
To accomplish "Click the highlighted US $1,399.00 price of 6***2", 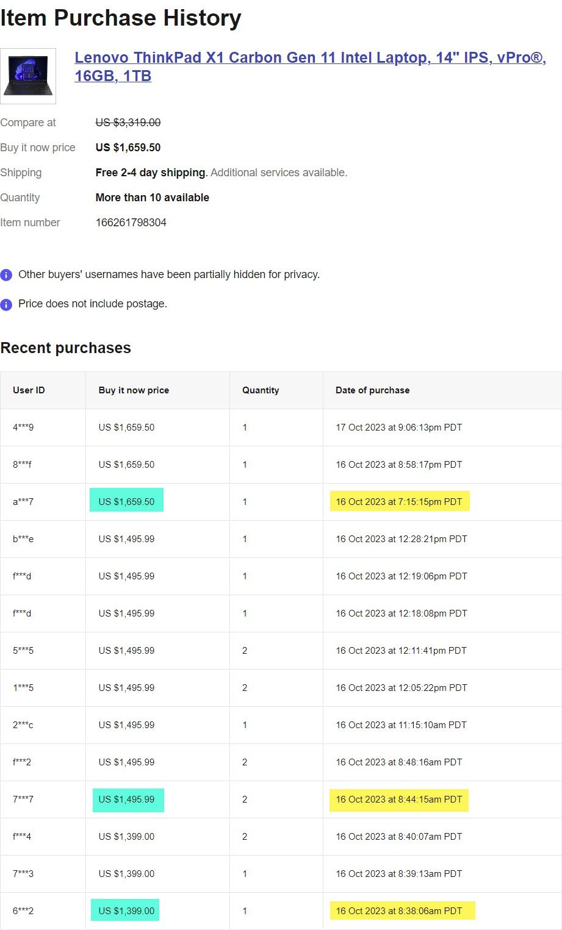I will [125, 910].
